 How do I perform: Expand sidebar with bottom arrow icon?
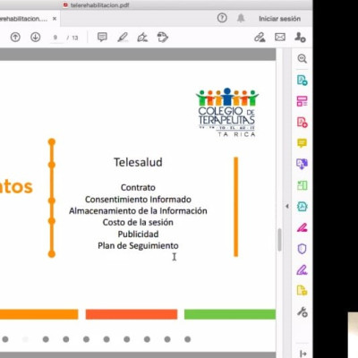pyautogui.click(x=303, y=354)
